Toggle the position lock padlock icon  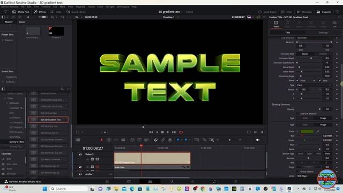tap(170, 140)
